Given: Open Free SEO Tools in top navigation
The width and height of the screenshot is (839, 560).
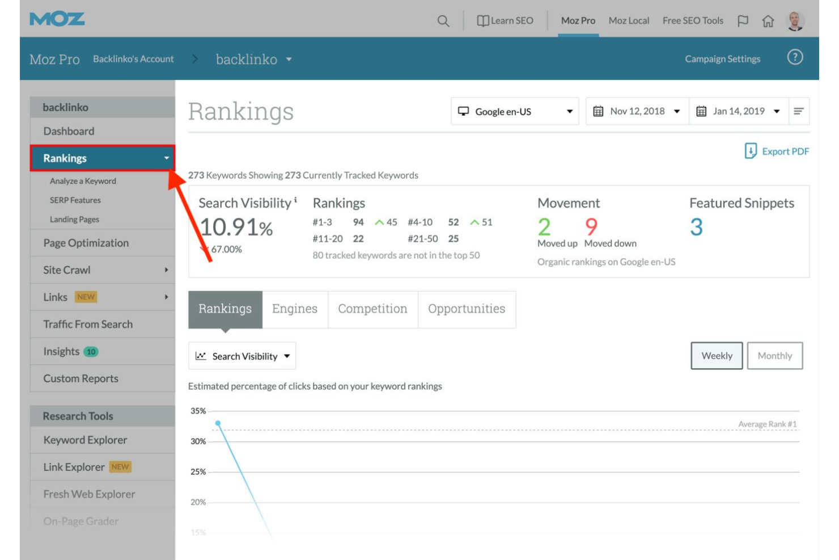Looking at the screenshot, I should [693, 21].
